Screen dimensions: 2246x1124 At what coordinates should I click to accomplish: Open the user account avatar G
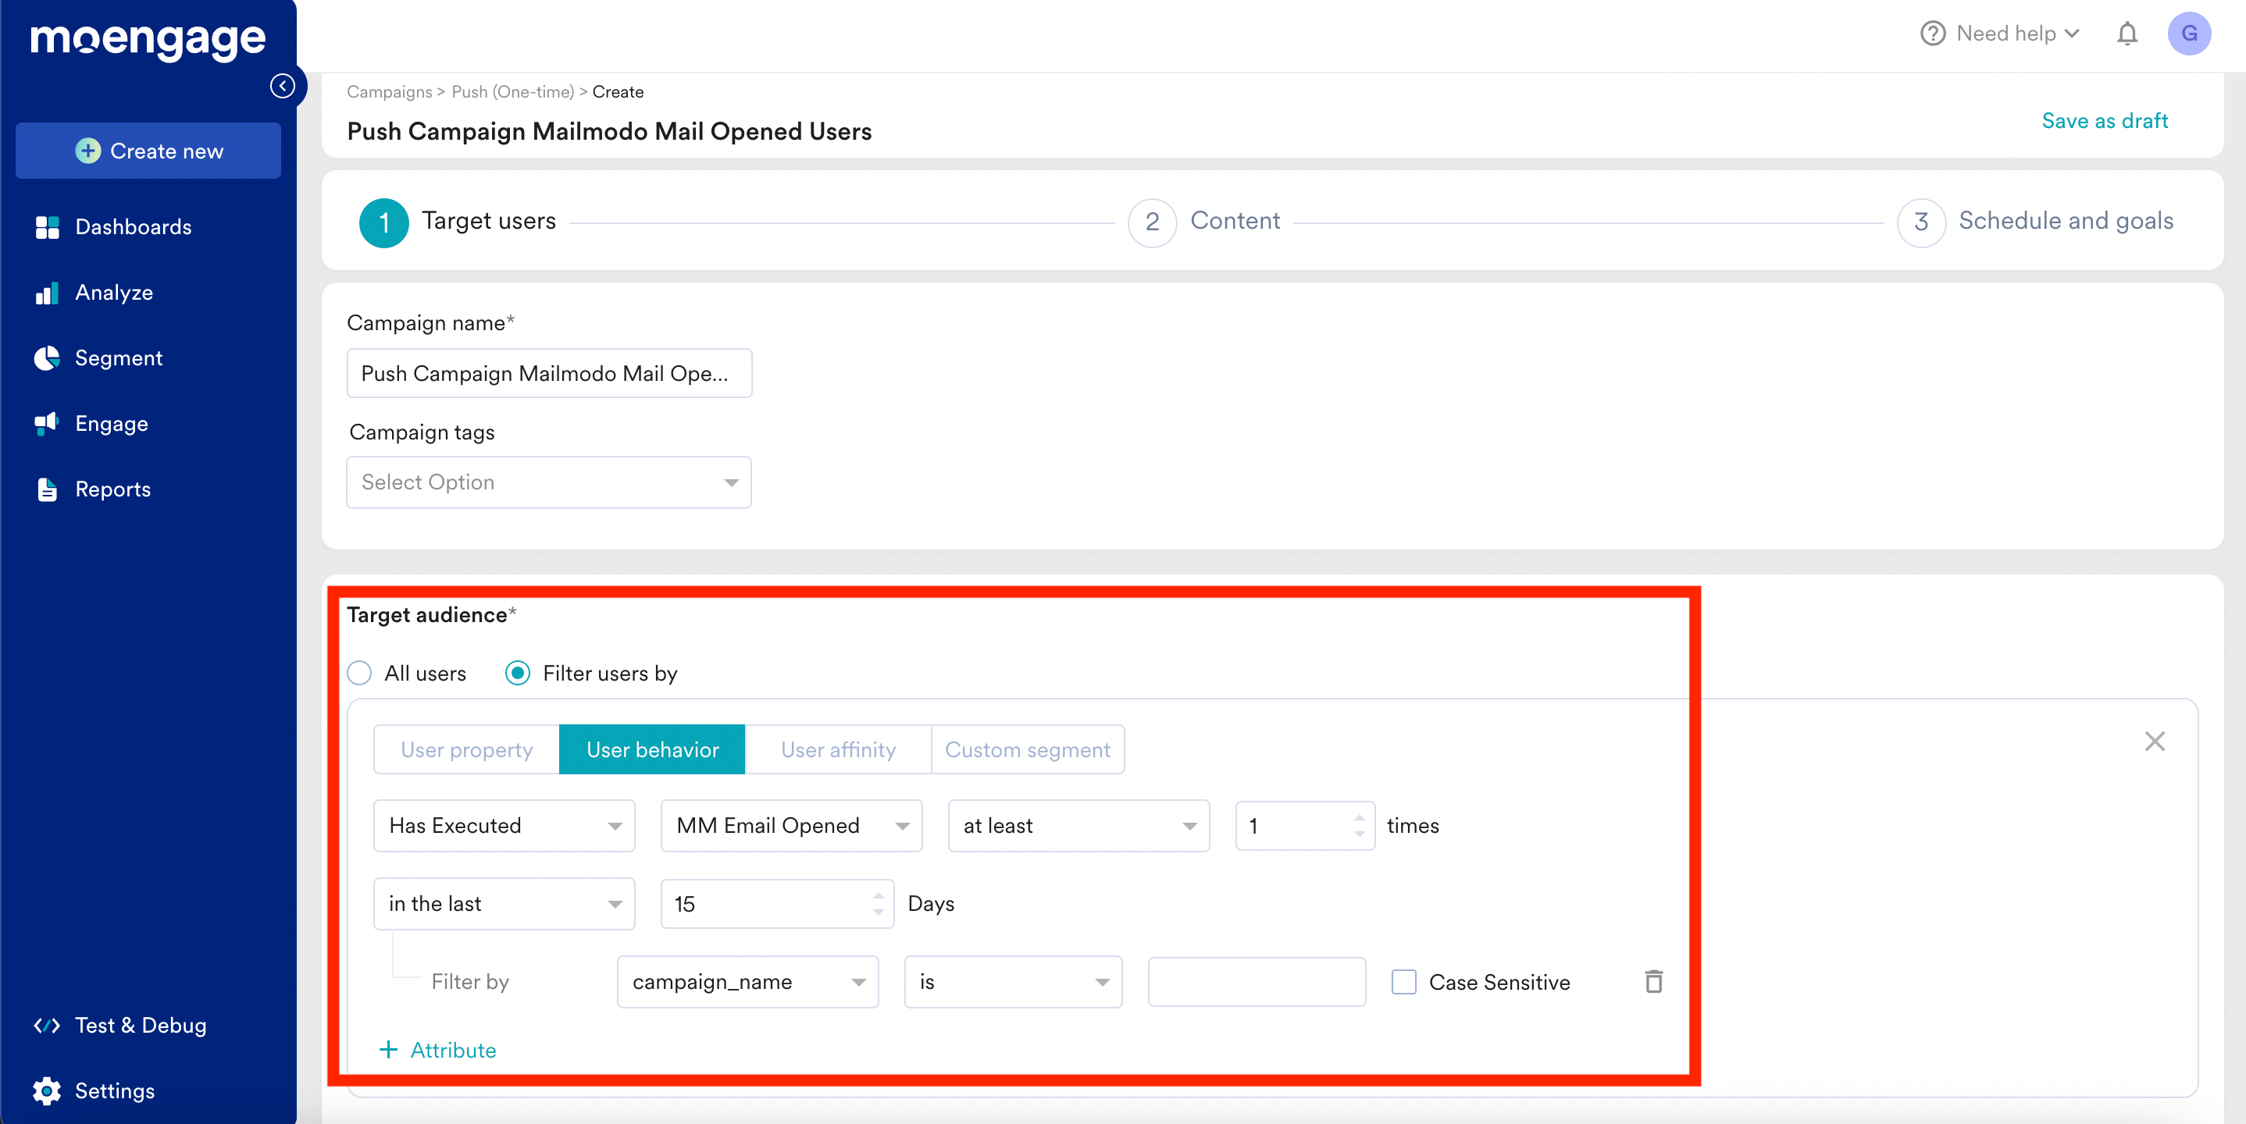[x=2189, y=33]
